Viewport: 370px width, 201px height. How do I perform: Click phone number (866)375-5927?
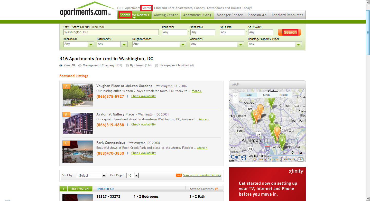coord(110,97)
